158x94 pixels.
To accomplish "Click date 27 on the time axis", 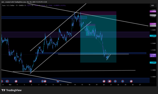I will pos(140,85).
